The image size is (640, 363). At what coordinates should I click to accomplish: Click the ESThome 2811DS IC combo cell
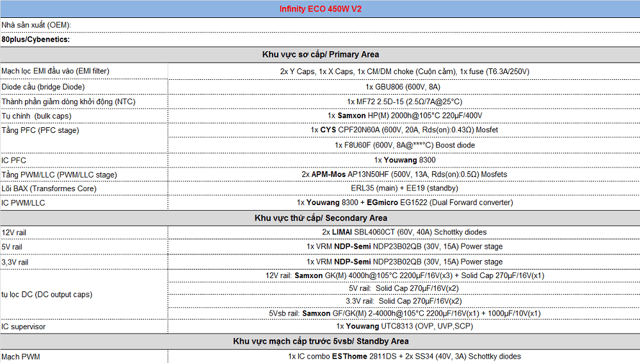click(404, 357)
